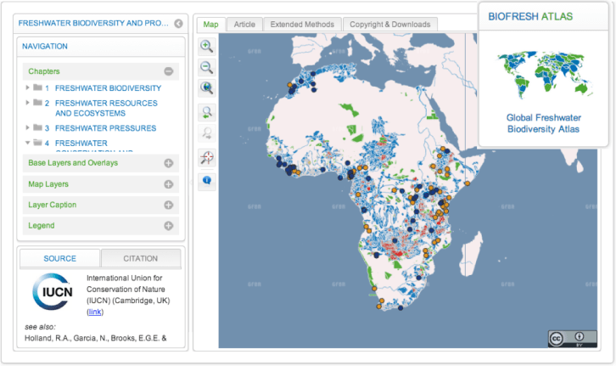This screenshot has height=366, width=616.
Task: Follow the IUCN source 'link' hyperlink
Action: [95, 312]
